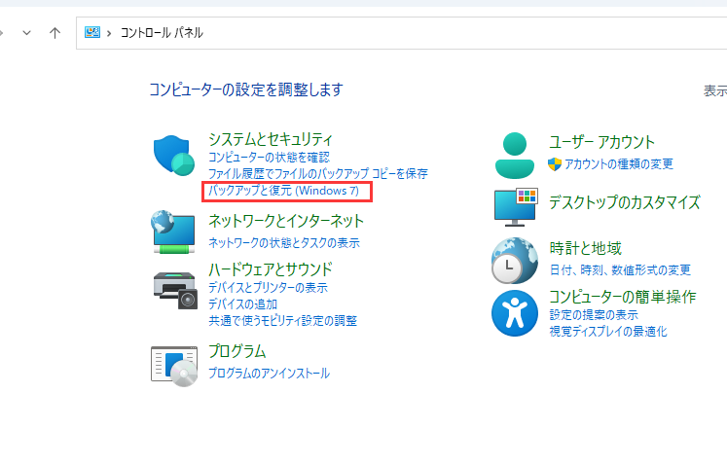
Task: Open ユーザー アカウント category
Action: click(x=601, y=142)
